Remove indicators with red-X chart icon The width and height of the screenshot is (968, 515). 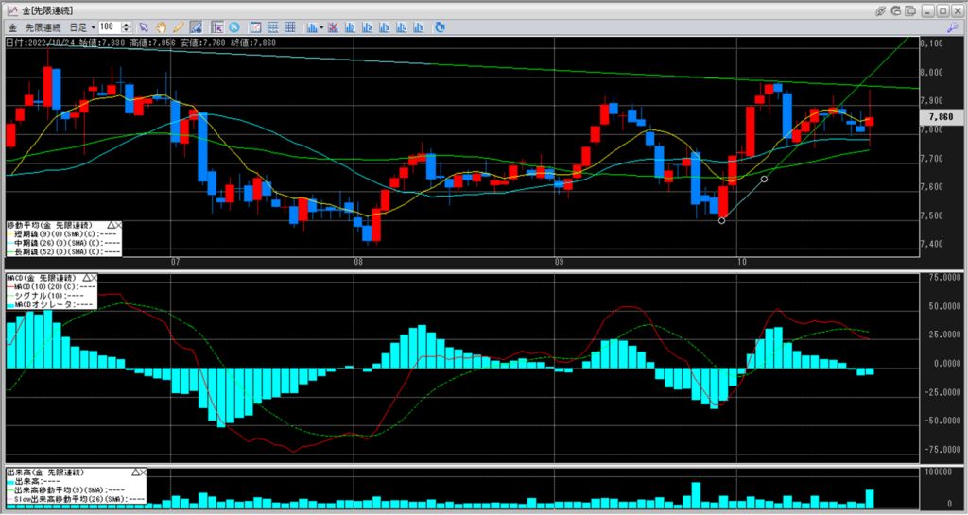tap(333, 27)
